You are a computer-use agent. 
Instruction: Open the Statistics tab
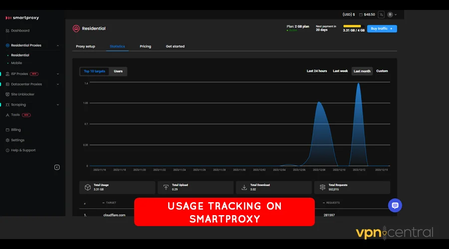pyautogui.click(x=117, y=46)
